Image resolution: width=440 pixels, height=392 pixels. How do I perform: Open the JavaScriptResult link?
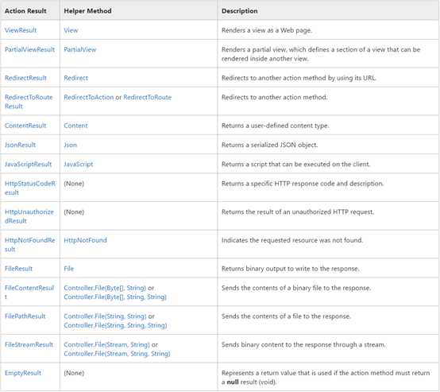click(x=28, y=164)
